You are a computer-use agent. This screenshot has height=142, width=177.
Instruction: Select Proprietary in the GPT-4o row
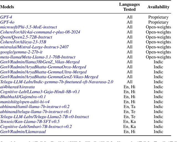158,22
